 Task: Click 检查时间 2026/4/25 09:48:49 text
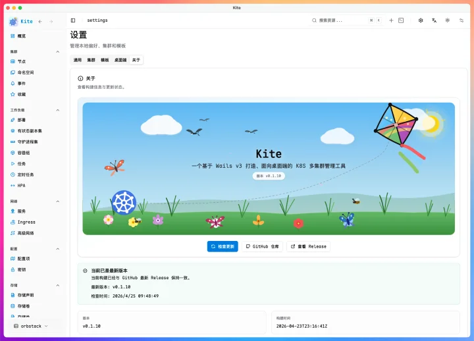coord(125,296)
